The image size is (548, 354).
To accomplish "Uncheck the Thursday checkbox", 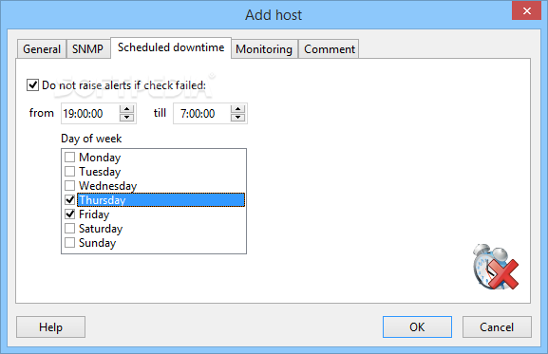I will pyautogui.click(x=70, y=199).
